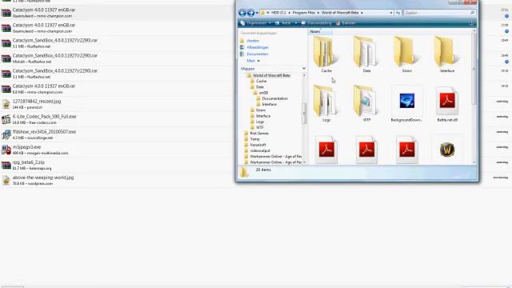Open Explorer help icon on toolbar
The height and width of the screenshot is (288, 512).
point(471,23)
